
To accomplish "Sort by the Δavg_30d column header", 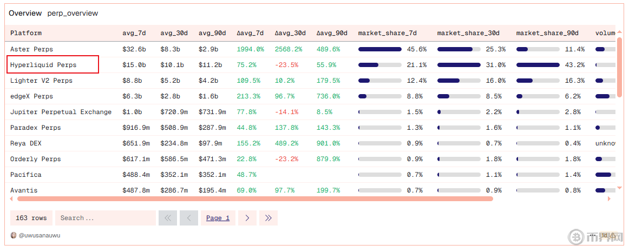I will (x=290, y=33).
